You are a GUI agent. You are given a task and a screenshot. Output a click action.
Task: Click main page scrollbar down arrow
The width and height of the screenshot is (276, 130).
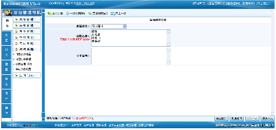(x=273, y=114)
